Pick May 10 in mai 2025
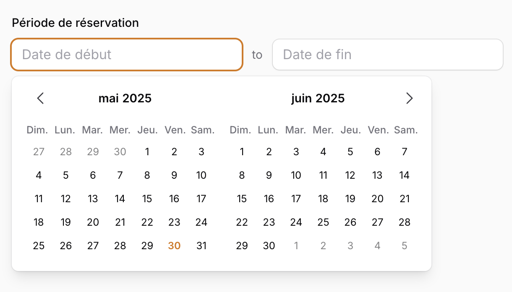The height and width of the screenshot is (292, 512). click(201, 175)
